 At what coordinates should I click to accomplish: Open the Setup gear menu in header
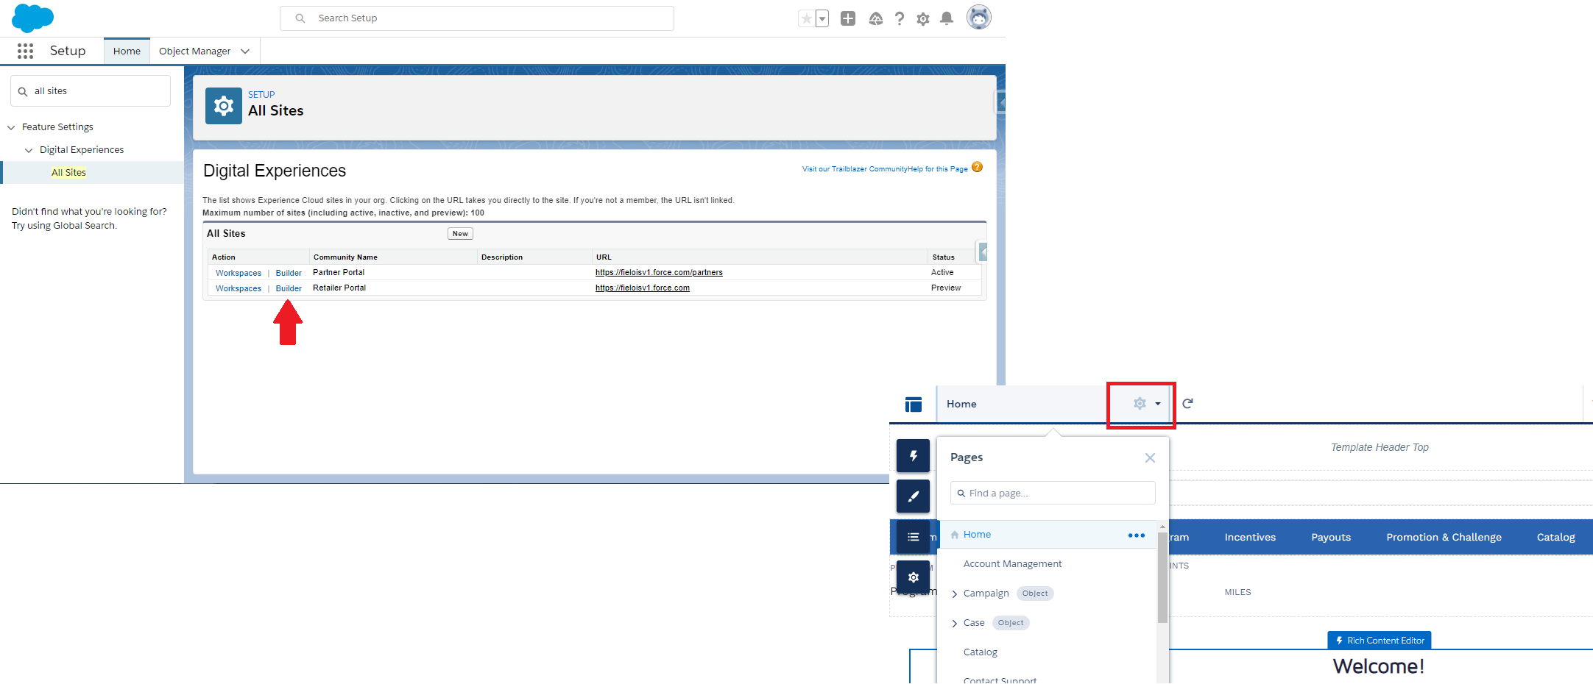tap(923, 19)
